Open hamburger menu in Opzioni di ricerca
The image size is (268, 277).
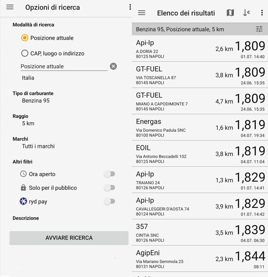tap(10, 7)
